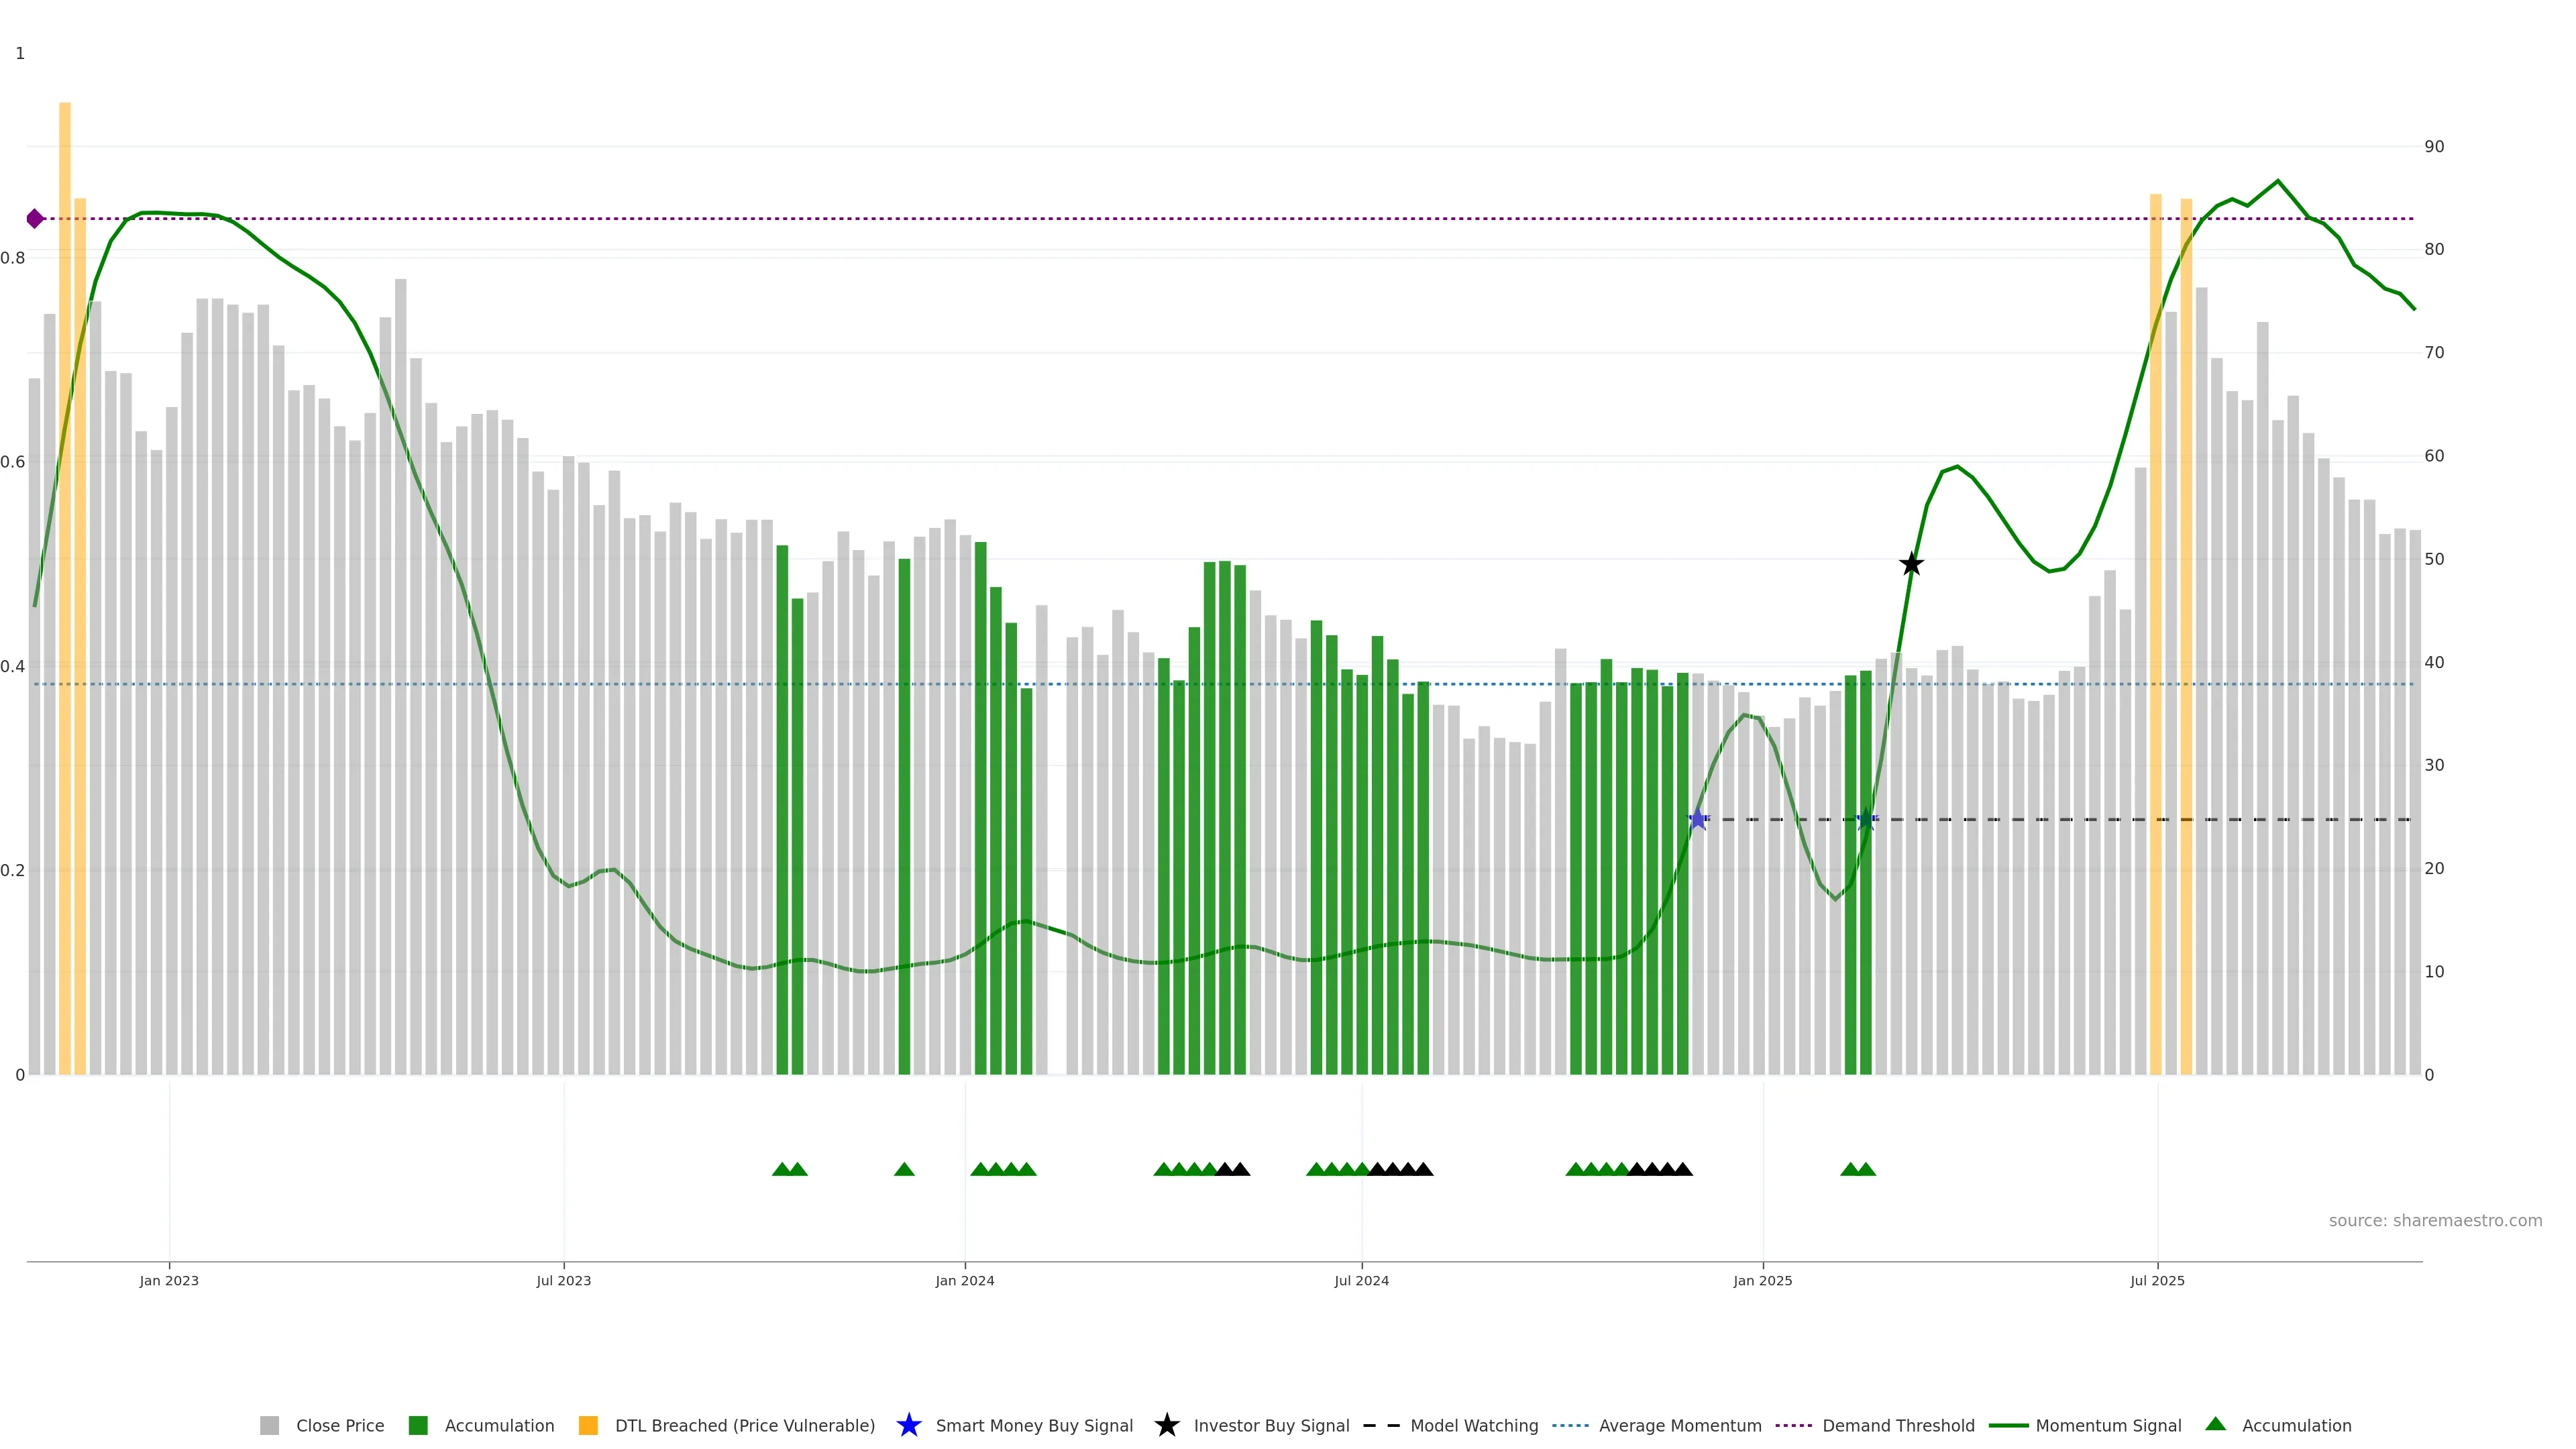The width and height of the screenshot is (2576, 1449).
Task: Click the Jul 2024 axis label
Action: (x=1361, y=1280)
